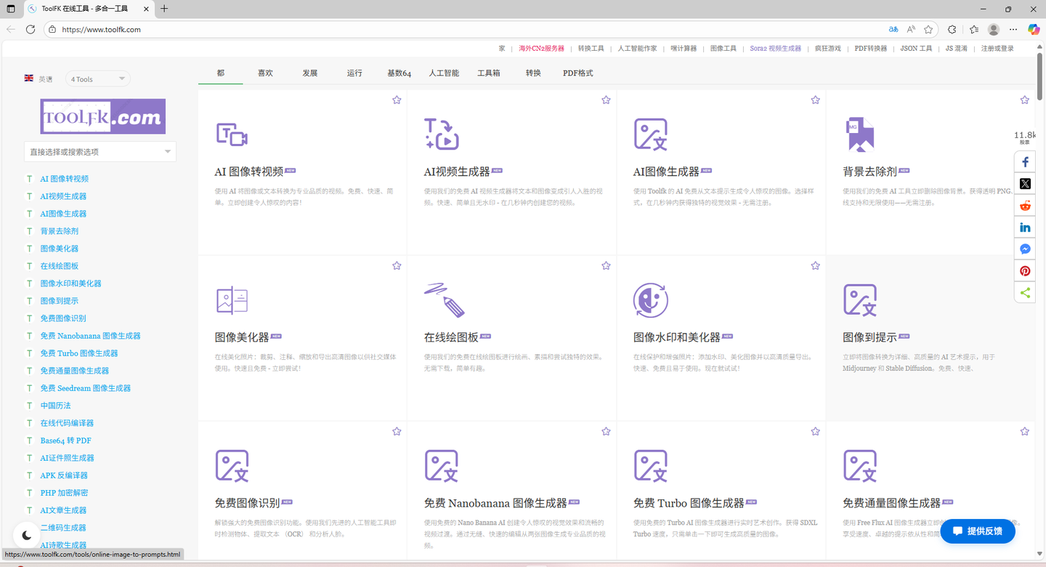Click the 图像美化器 card icon
This screenshot has height=567, width=1046.
[232, 300]
